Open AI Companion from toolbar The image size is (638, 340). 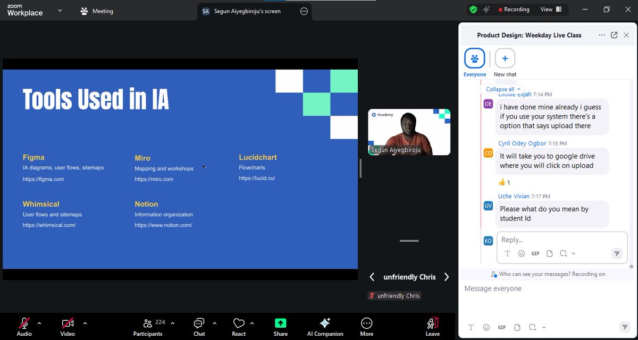click(325, 326)
